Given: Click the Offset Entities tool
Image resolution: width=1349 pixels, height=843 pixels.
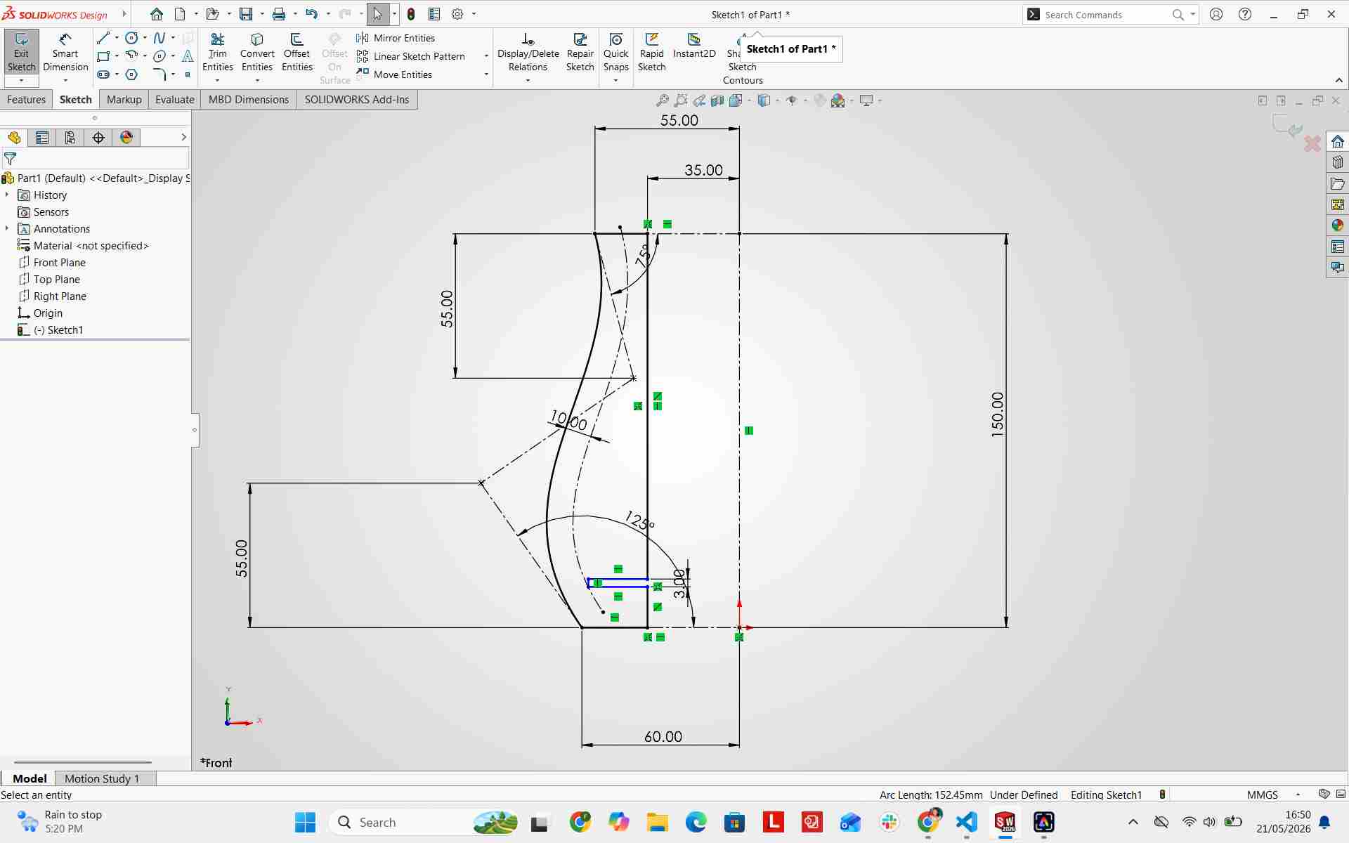Looking at the screenshot, I should (297, 52).
